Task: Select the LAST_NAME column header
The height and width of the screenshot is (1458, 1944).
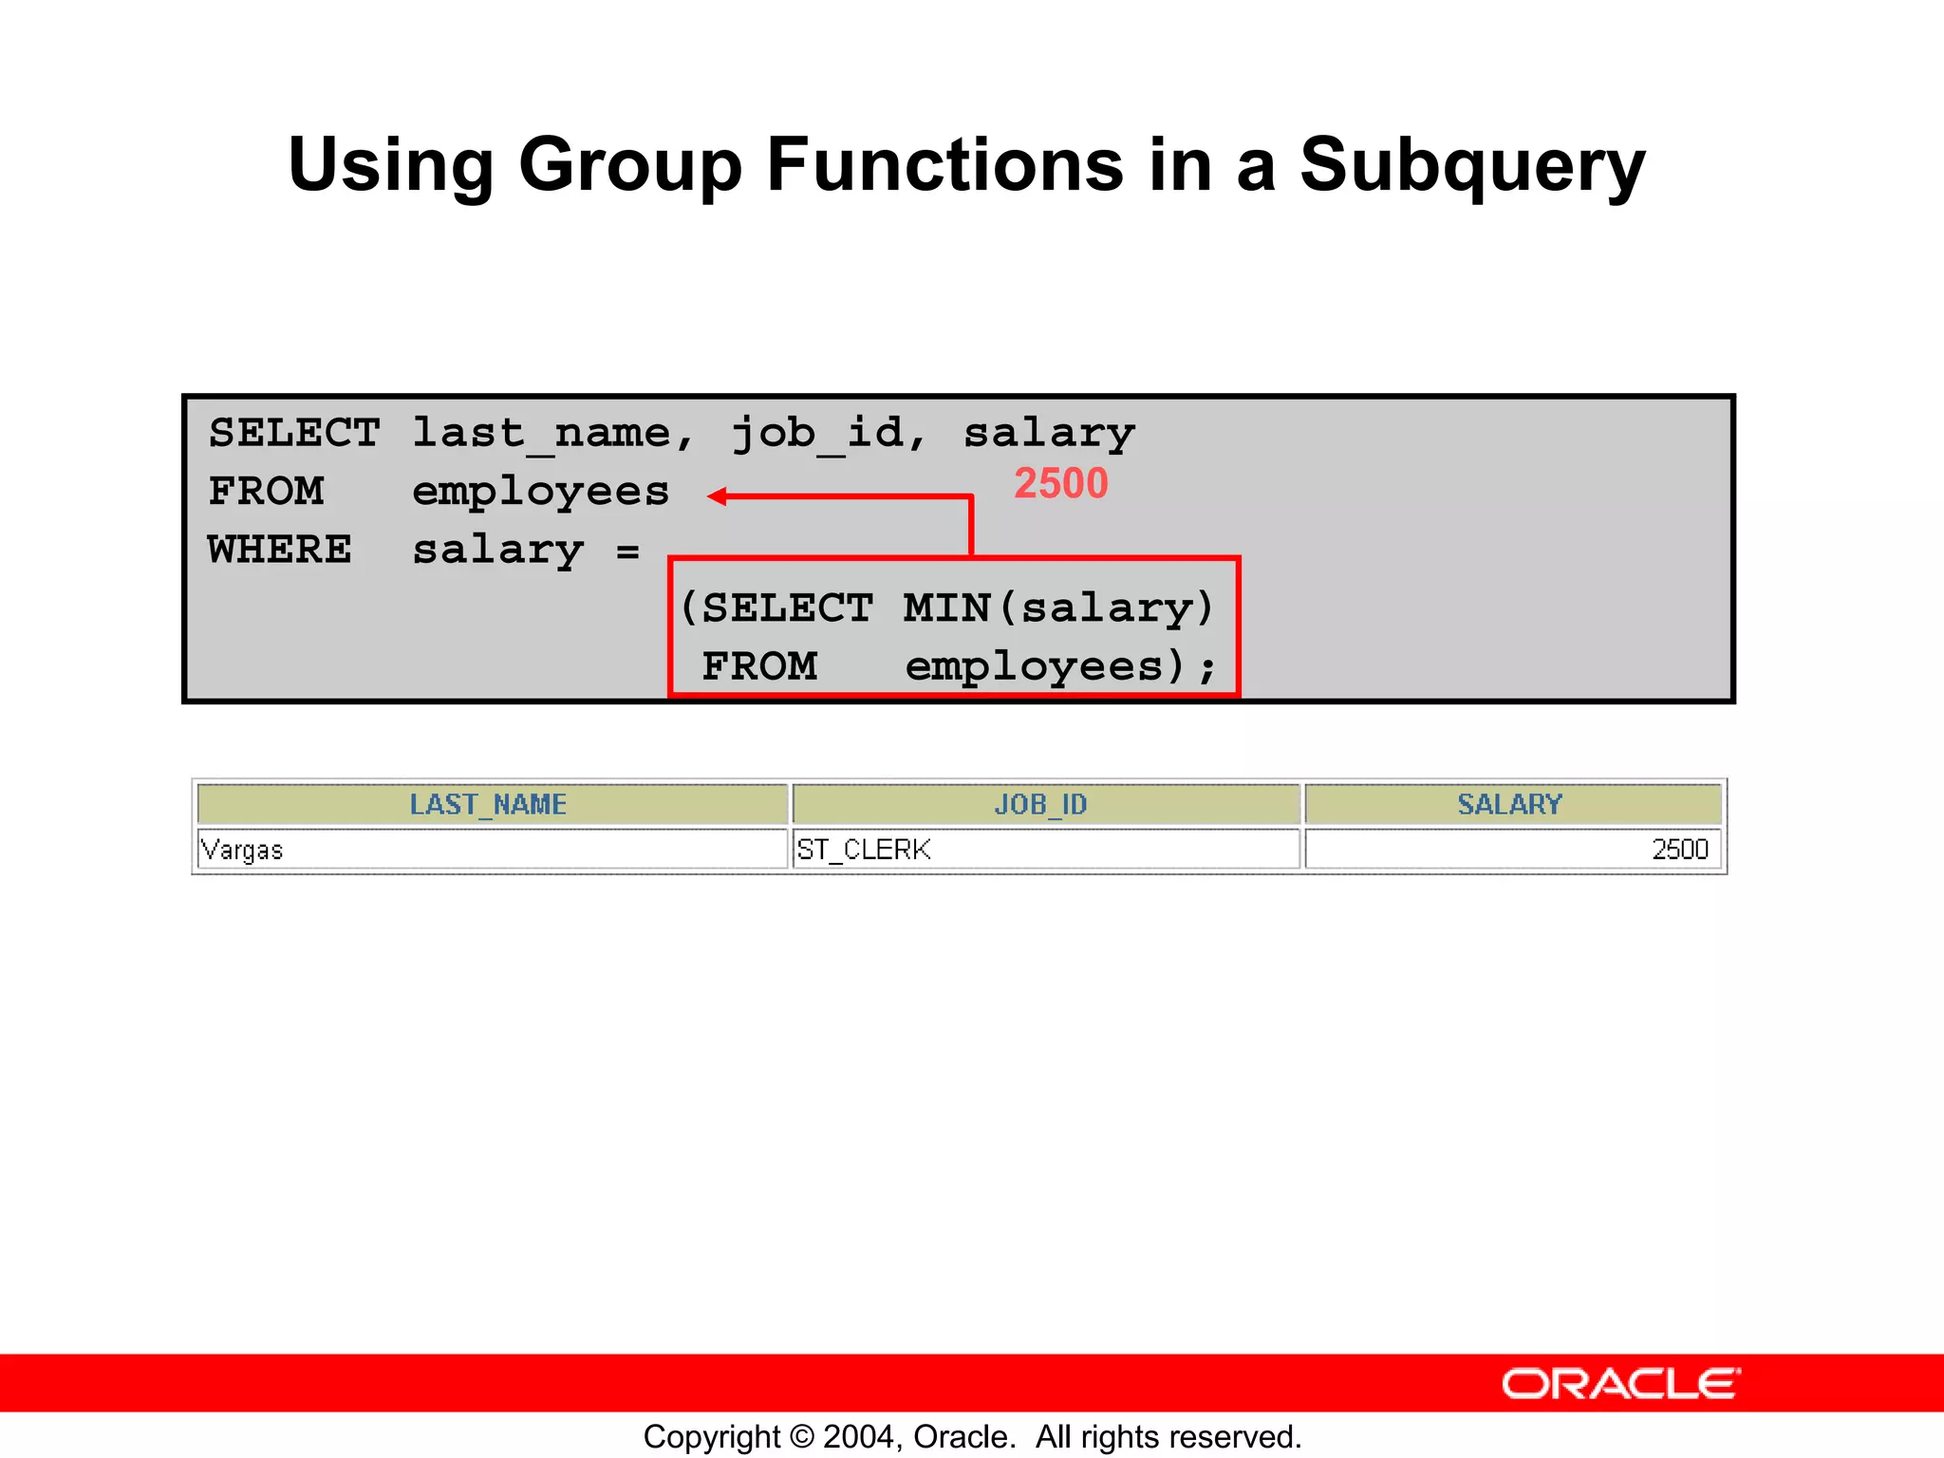Action: point(490,804)
